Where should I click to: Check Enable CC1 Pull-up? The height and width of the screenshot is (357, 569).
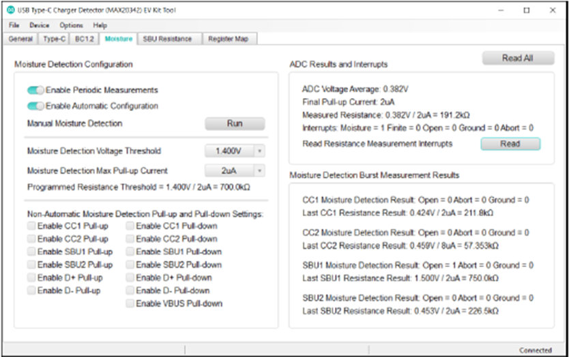(x=31, y=226)
